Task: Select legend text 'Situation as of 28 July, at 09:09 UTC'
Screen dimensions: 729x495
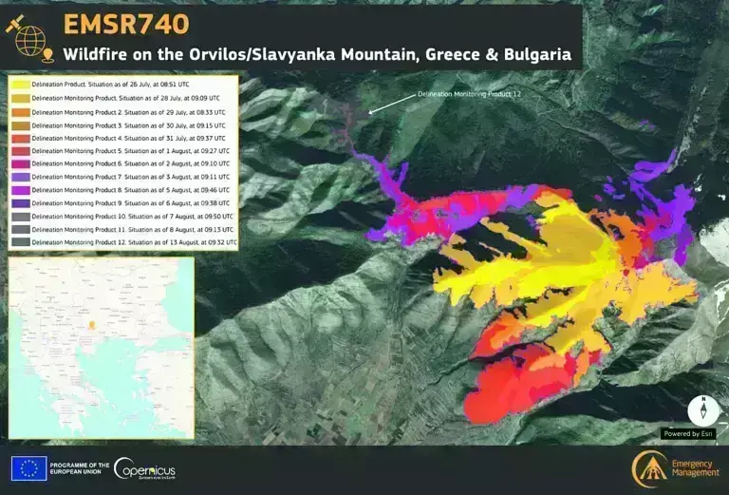Action: point(169,98)
